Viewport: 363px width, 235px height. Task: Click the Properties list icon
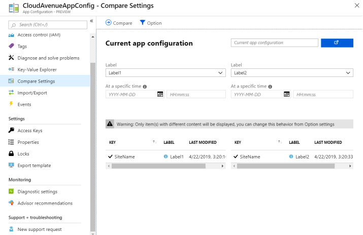coord(11,142)
